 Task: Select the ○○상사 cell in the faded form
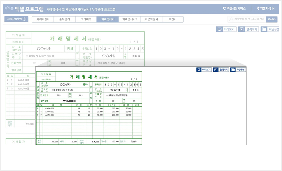point(44,49)
